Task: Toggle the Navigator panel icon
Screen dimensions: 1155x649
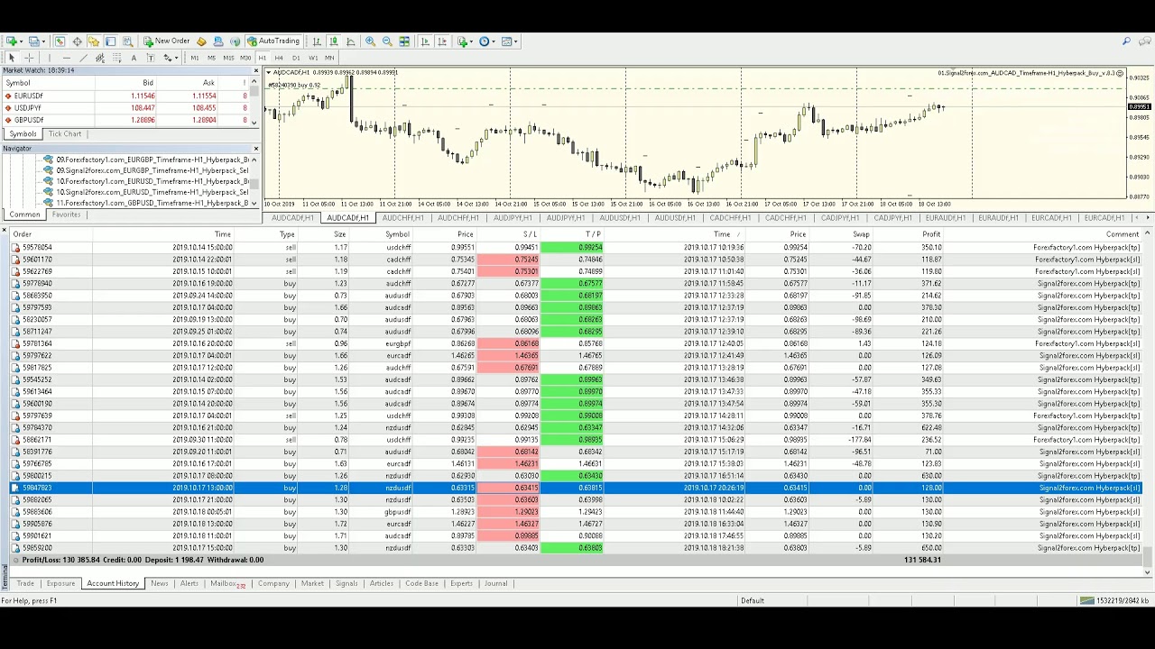Action: point(93,41)
